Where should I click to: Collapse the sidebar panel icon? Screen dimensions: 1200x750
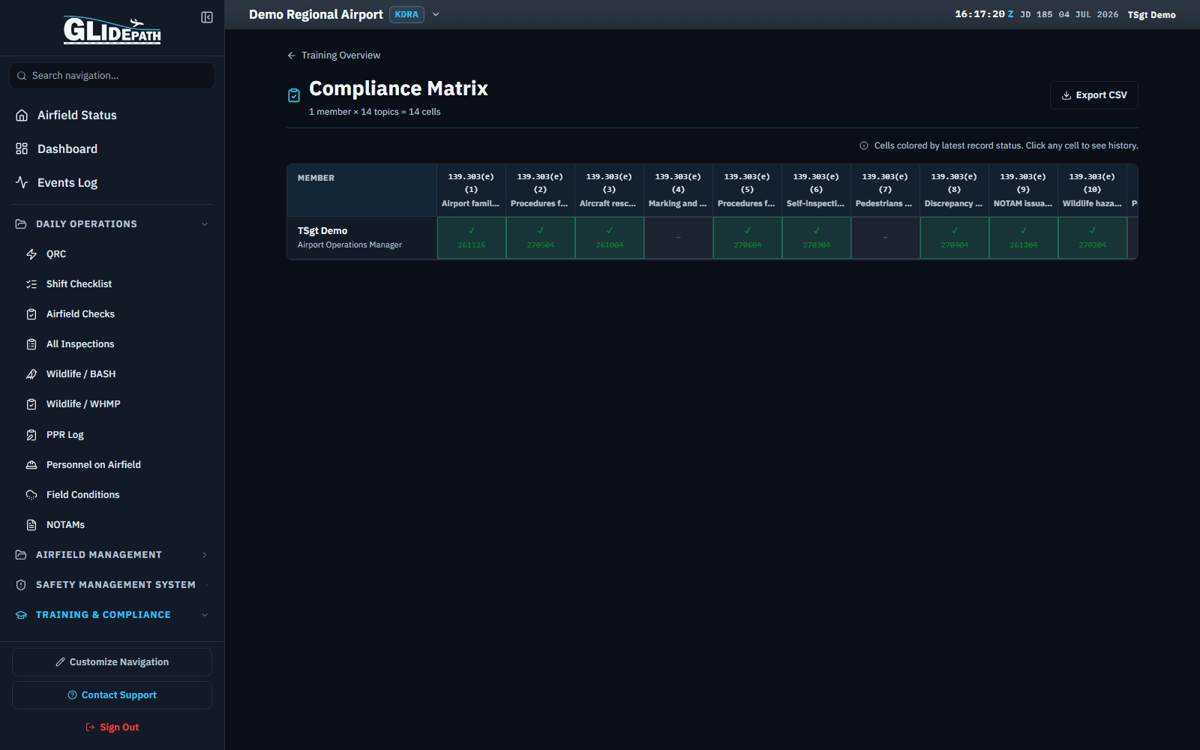pos(207,17)
